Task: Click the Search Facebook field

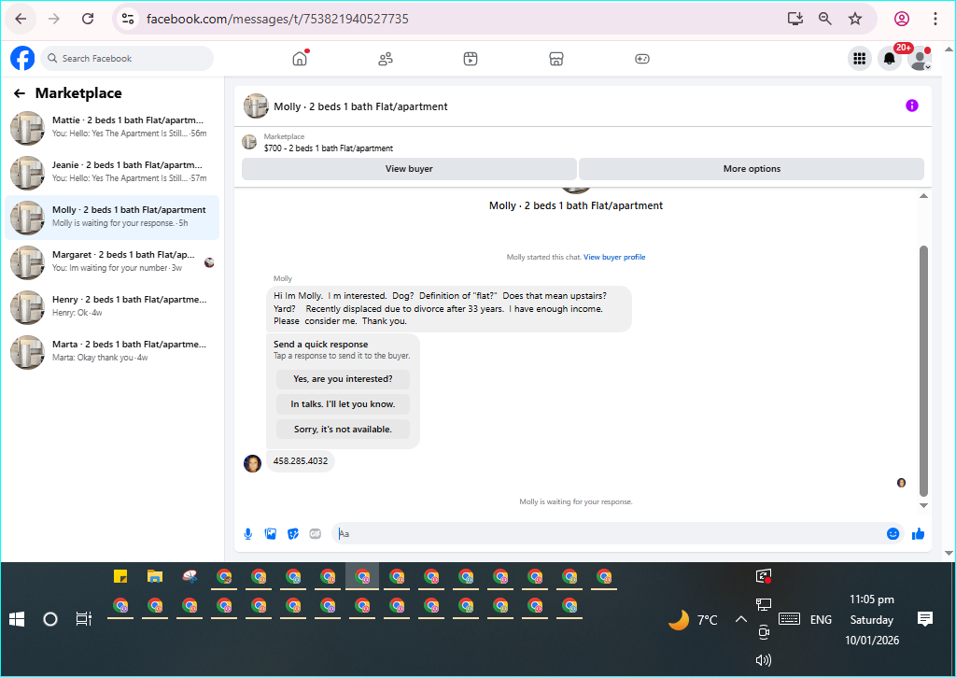Action: [x=127, y=59]
